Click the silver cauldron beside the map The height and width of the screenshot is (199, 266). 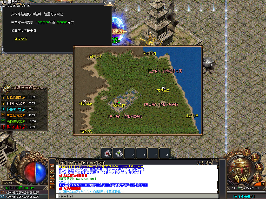click(x=208, y=65)
